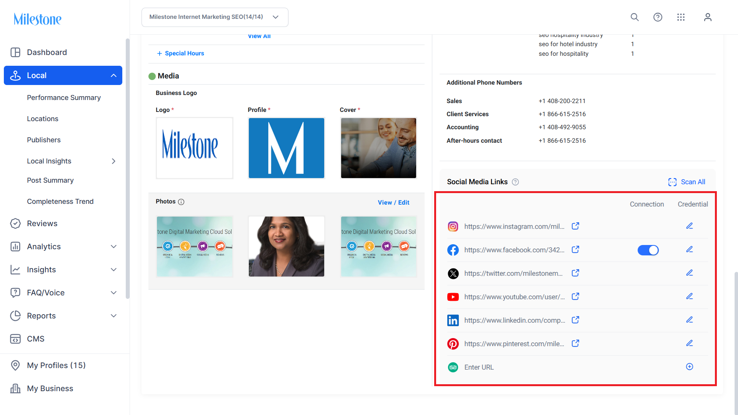Add Special Hours

tap(180, 53)
